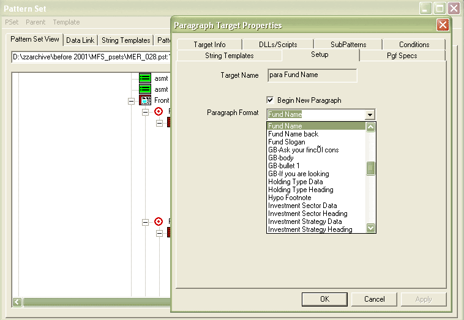The image size is (464, 320).
Task: Toggle the Begin New Paragraph checkbox
Action: (270, 100)
